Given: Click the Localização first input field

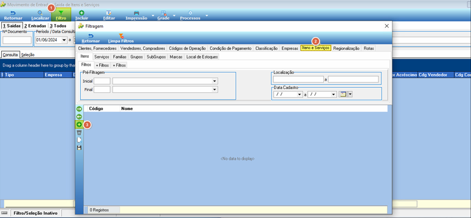Looking at the screenshot, I should (298, 79).
